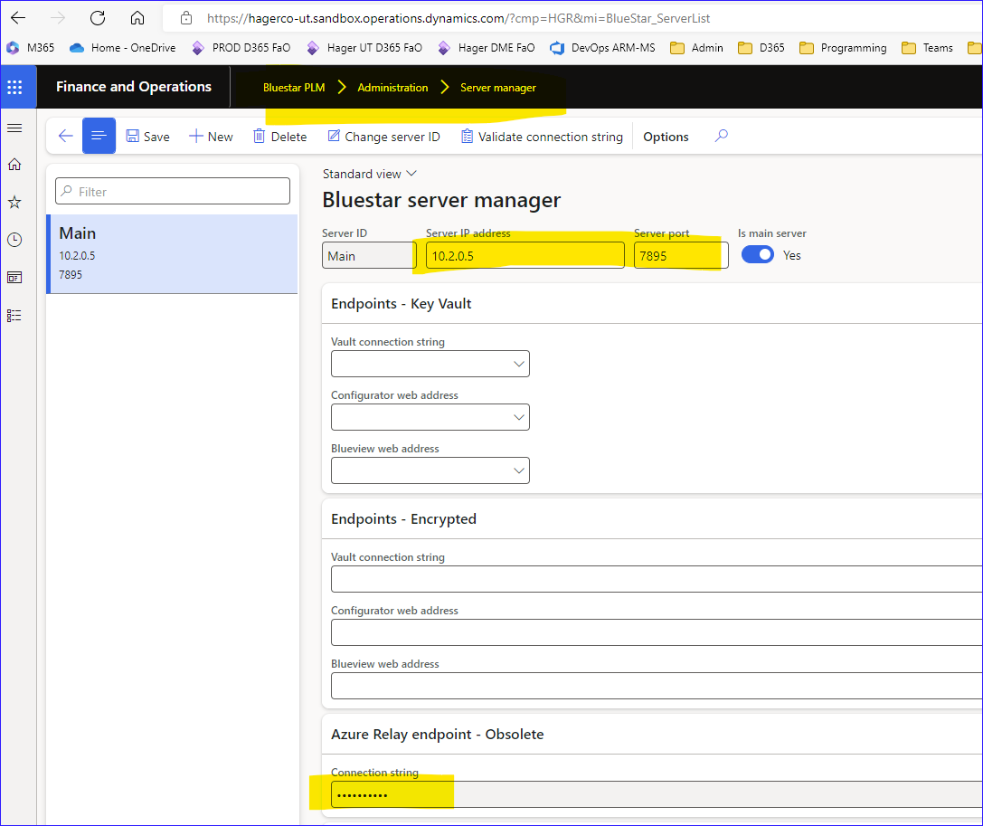Delete the selected server

(280, 136)
